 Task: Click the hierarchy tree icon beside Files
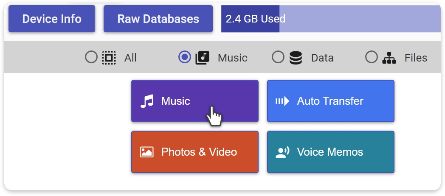389,57
